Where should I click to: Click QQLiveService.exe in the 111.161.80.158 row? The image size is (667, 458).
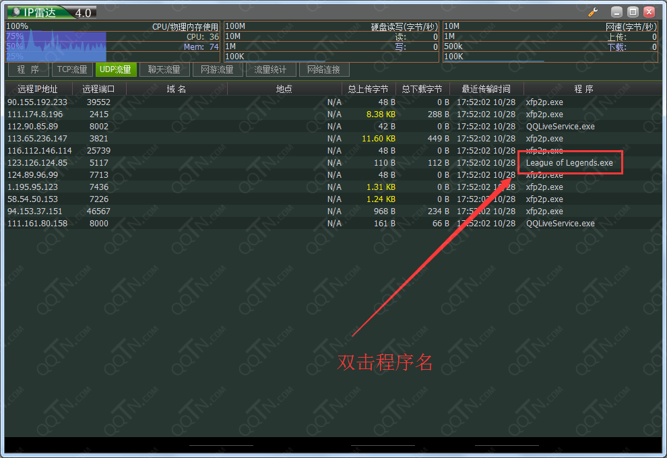(561, 223)
